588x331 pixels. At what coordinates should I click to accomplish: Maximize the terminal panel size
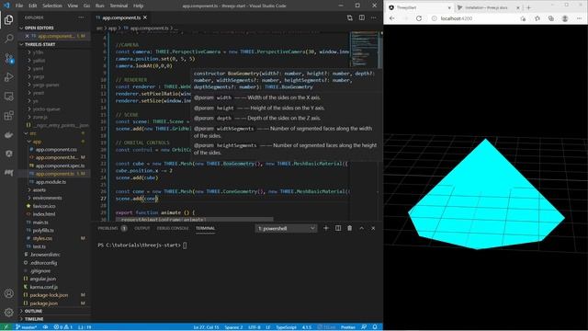(361, 228)
